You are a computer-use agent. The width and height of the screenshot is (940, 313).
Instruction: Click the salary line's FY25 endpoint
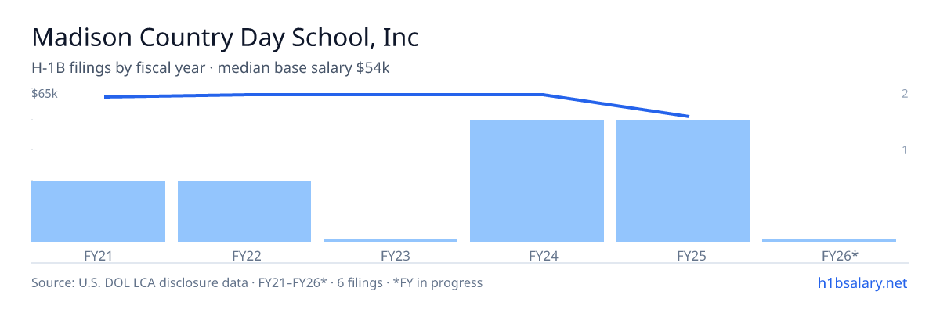[x=689, y=117]
